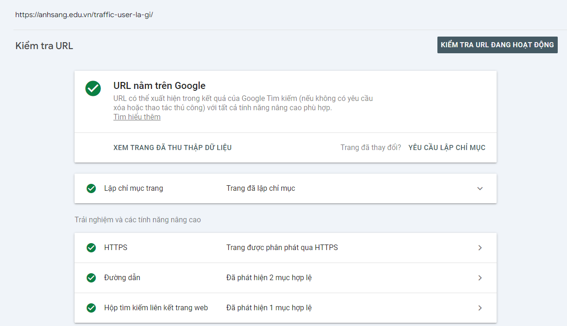Open Đường dẫn details arrow
Image resolution: width=567 pixels, height=326 pixels.
click(480, 278)
